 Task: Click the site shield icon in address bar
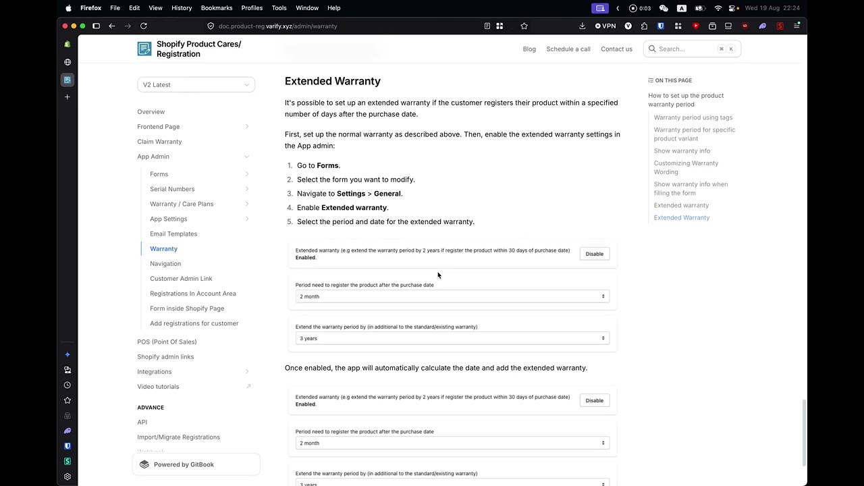(211, 26)
